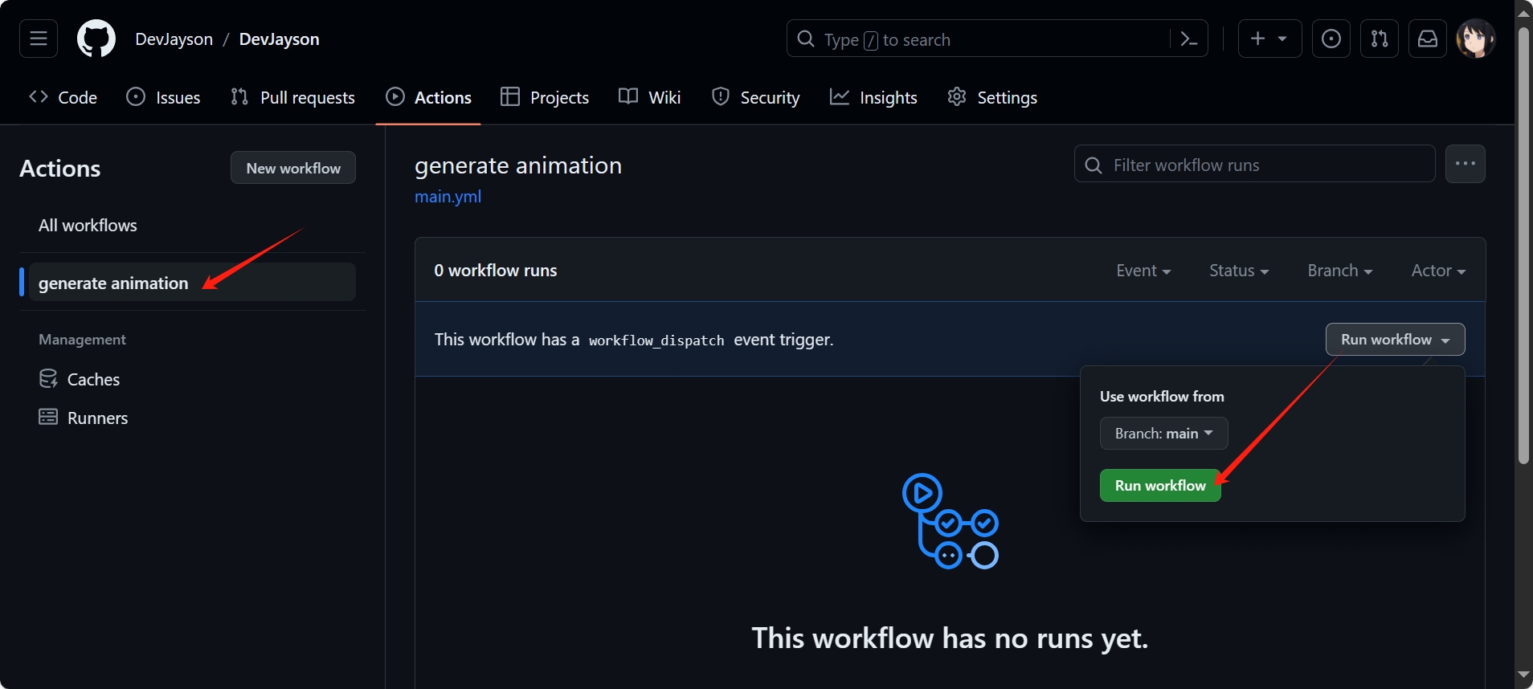
Task: Click the green Run workflow button
Action: point(1160,485)
